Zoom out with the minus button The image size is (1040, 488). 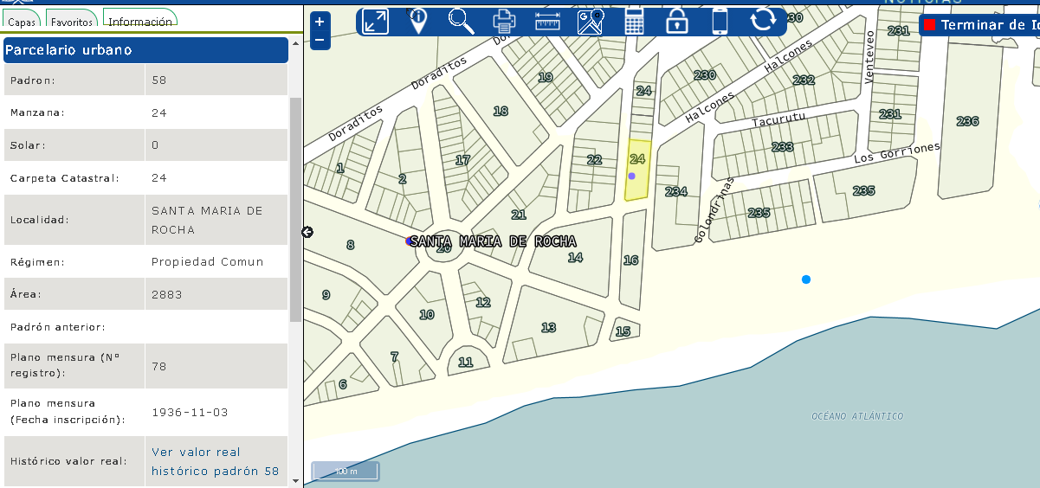click(320, 39)
